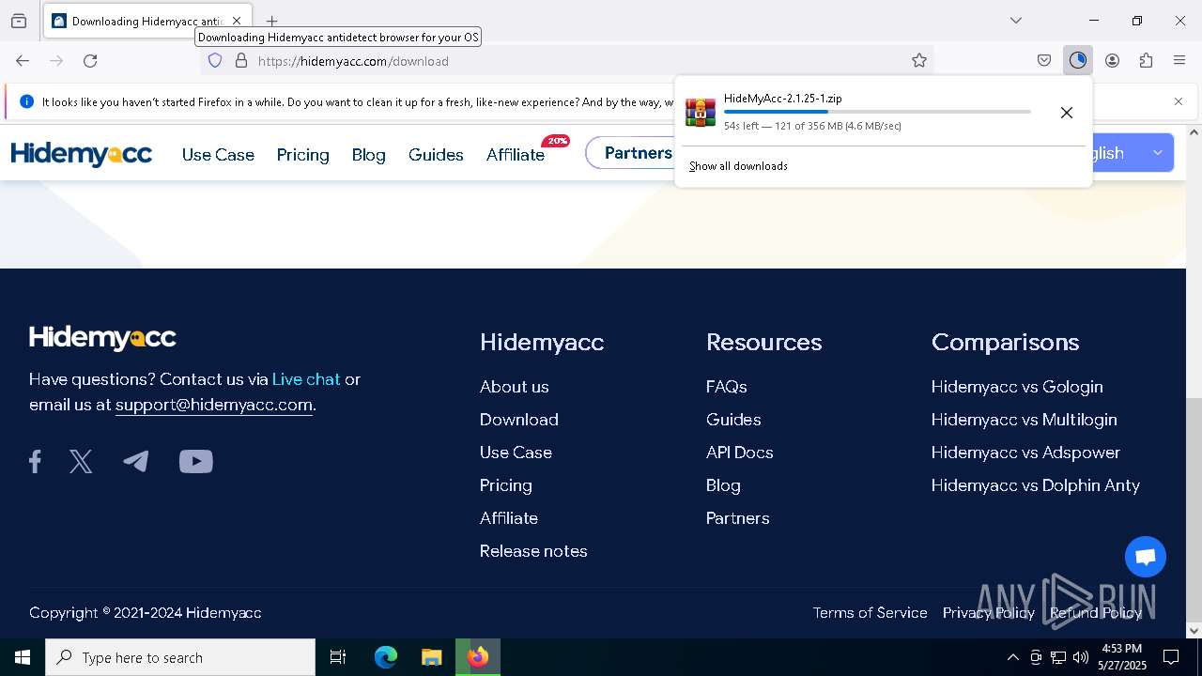Open Use Case footer link
Image resolution: width=1202 pixels, height=676 pixels.
[516, 453]
